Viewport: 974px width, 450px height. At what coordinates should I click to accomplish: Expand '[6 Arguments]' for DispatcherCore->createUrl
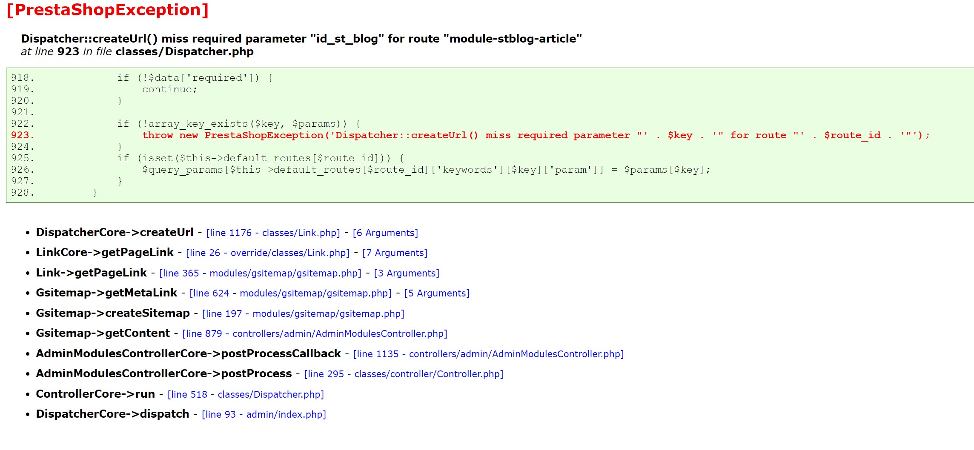point(385,233)
